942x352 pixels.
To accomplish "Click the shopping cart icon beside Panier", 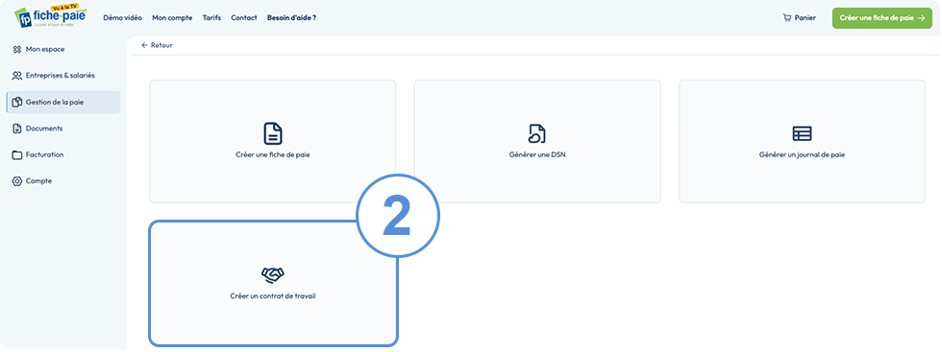I will coord(787,18).
